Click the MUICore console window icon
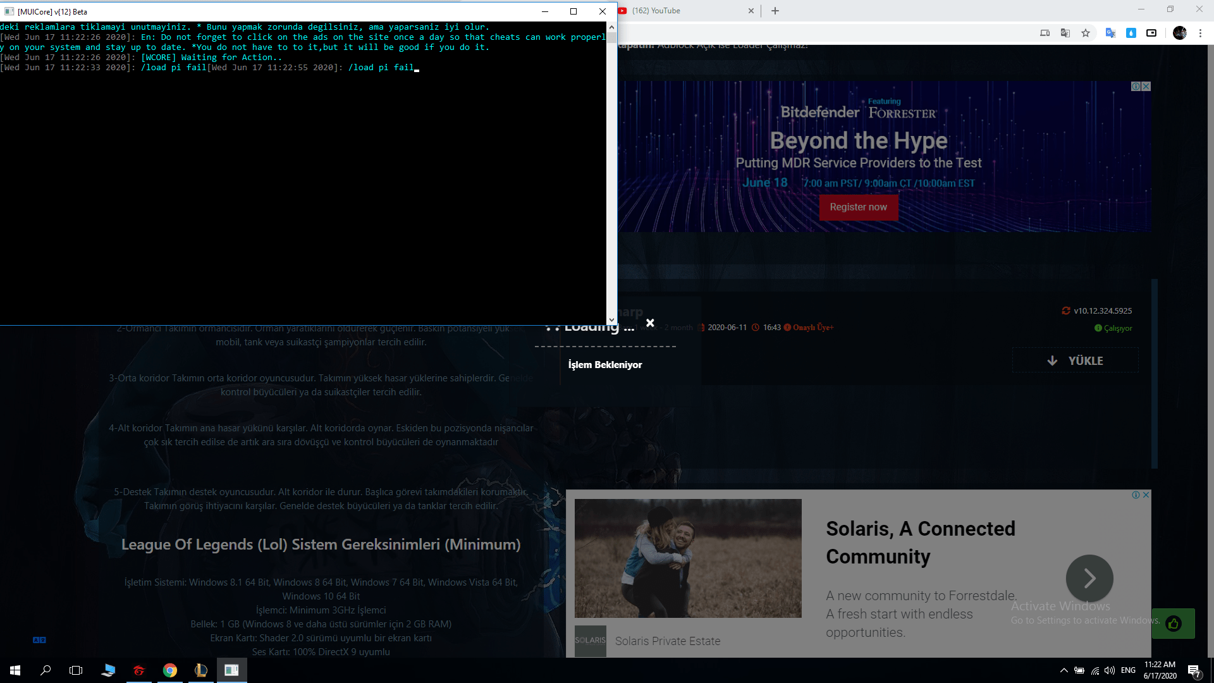Viewport: 1214px width, 683px height. coord(9,11)
